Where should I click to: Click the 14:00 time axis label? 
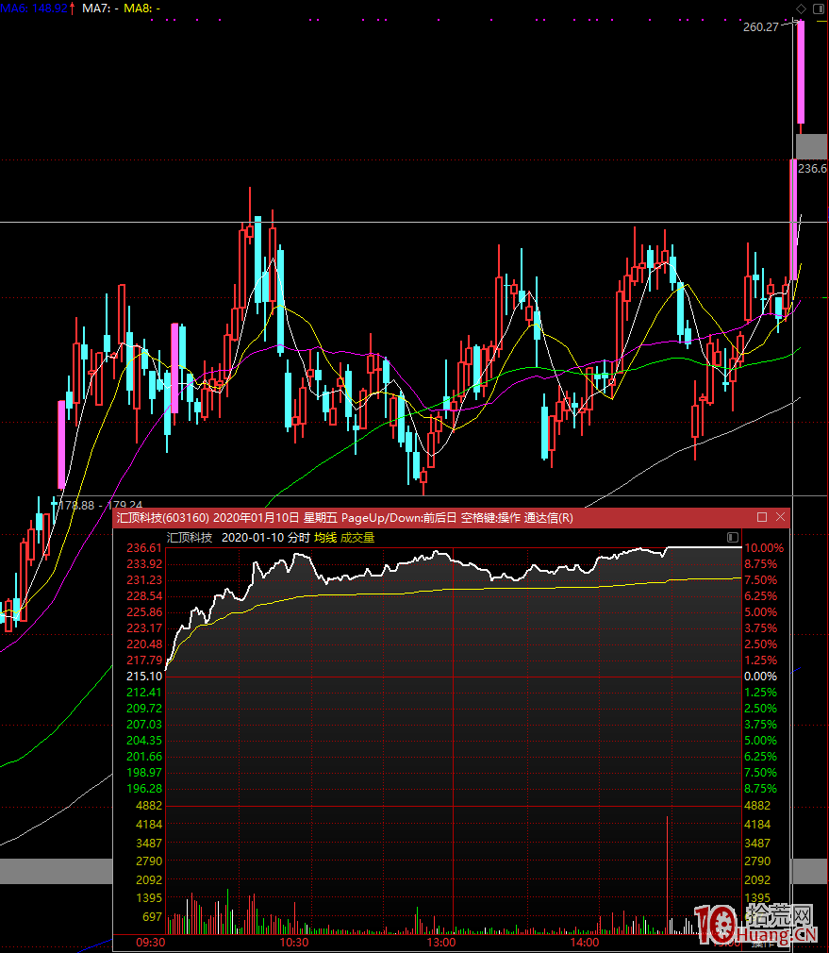pyautogui.click(x=584, y=943)
